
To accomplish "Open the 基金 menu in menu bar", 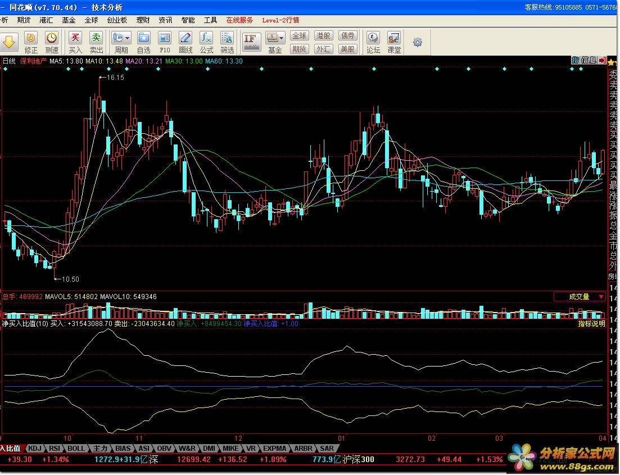I will click(x=69, y=20).
